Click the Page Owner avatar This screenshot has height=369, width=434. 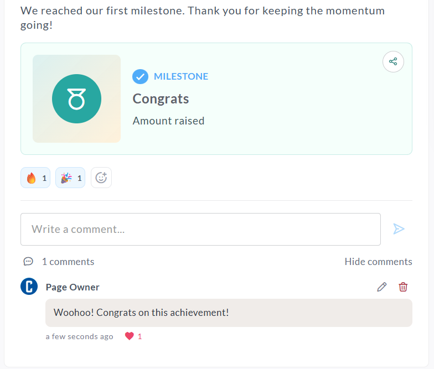(x=29, y=287)
